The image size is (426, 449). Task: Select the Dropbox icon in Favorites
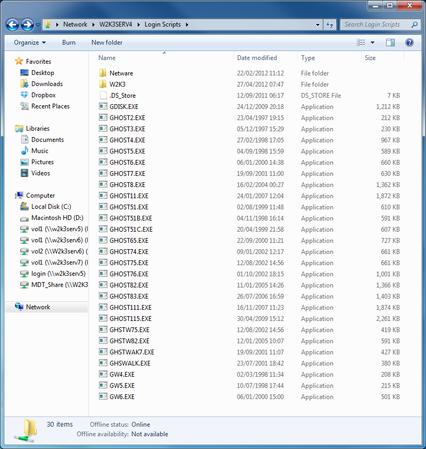tap(24, 95)
